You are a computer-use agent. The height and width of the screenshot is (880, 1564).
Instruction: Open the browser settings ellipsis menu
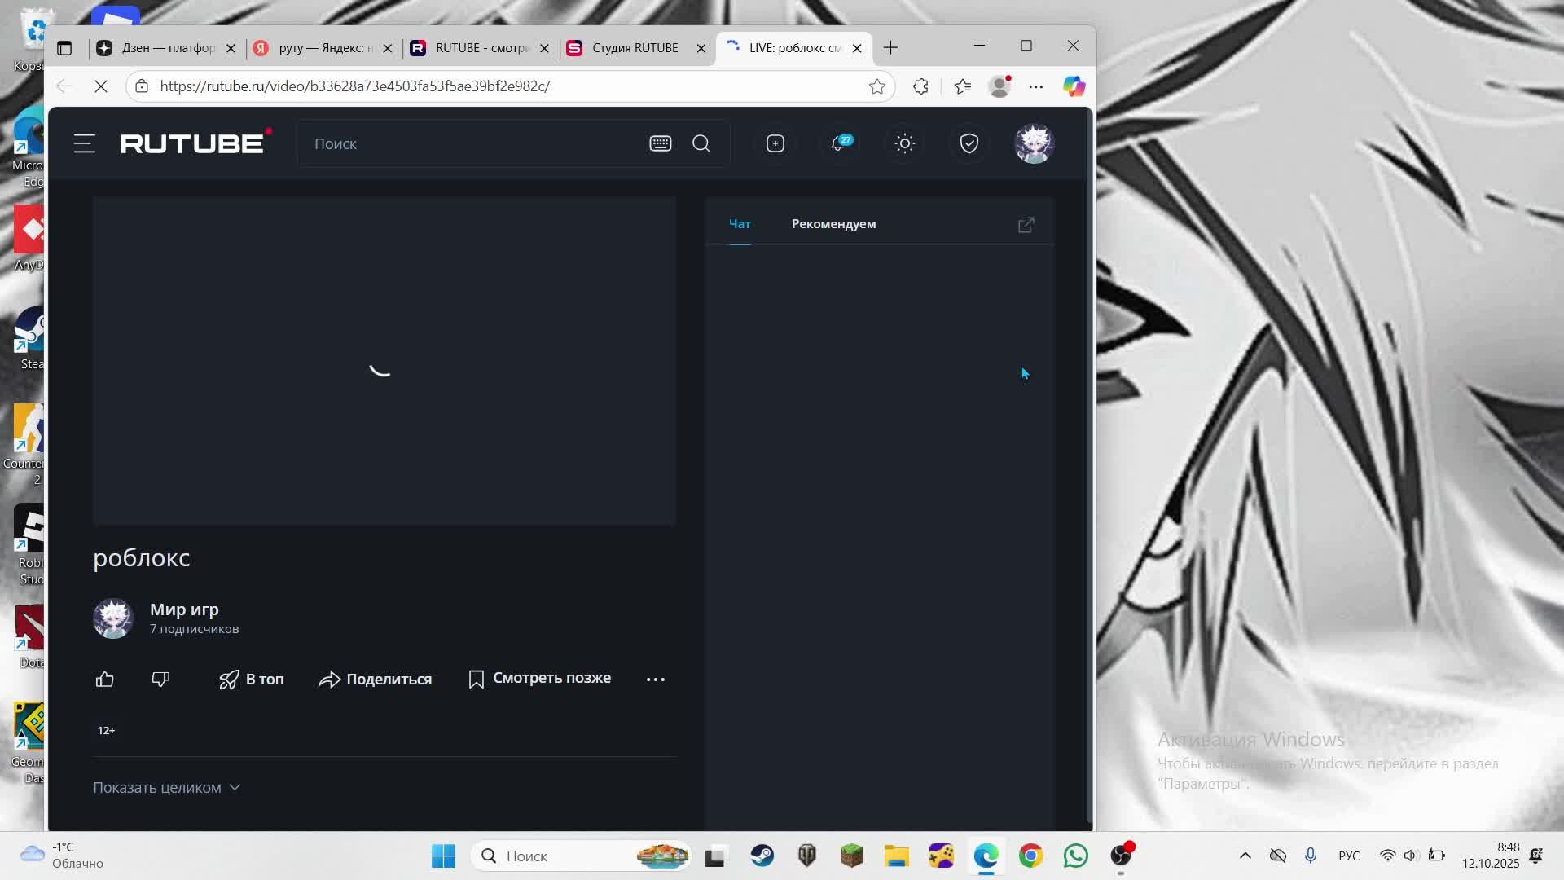(1035, 86)
